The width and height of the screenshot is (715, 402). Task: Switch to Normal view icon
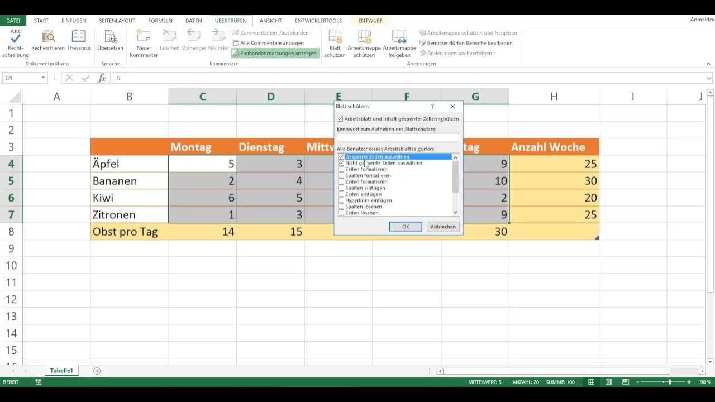[592, 382]
